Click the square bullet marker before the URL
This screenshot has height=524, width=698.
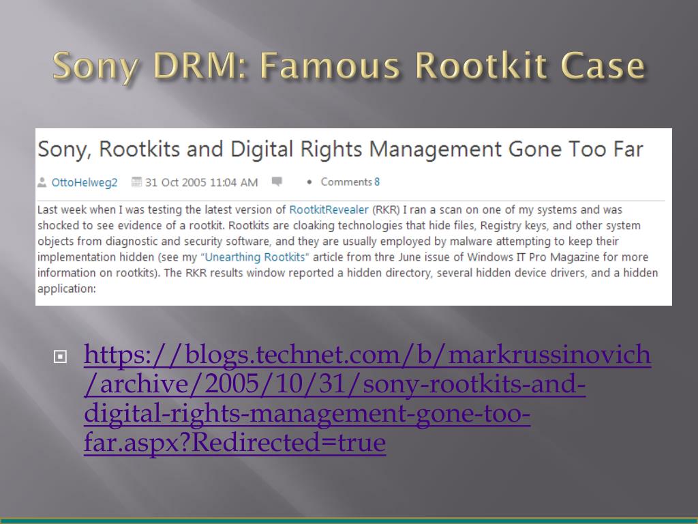pos(60,356)
